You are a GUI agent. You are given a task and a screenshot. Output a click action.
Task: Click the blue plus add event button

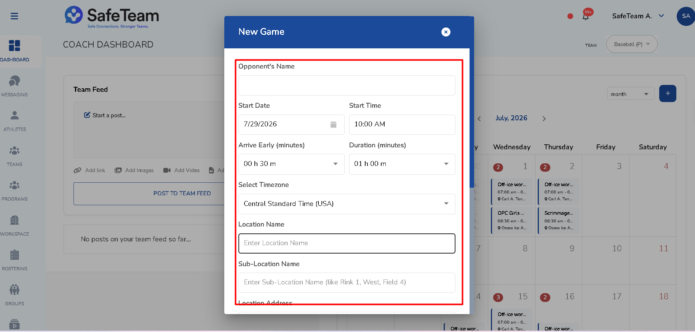[x=668, y=93]
